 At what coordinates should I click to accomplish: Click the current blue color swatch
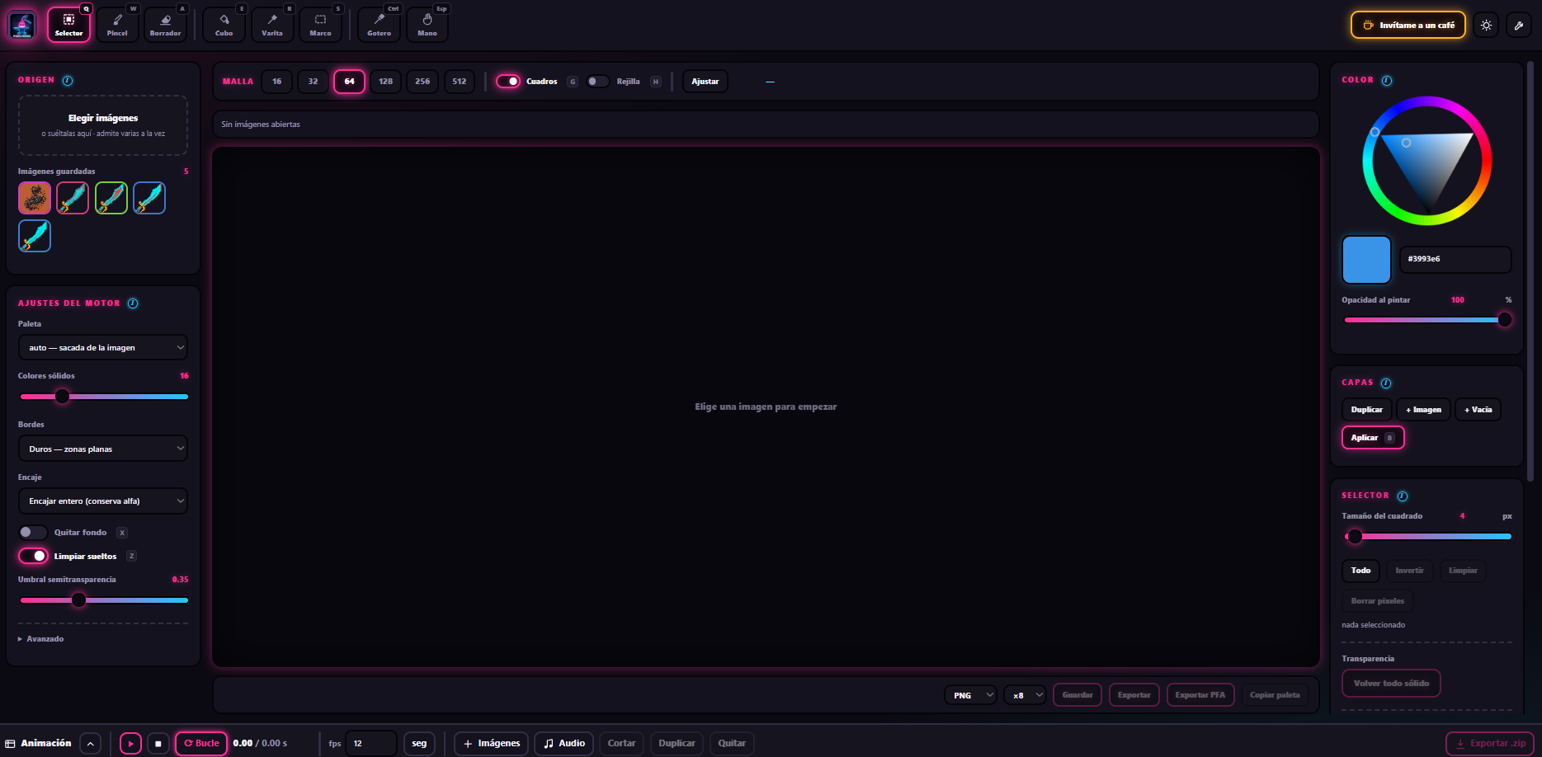(1366, 260)
